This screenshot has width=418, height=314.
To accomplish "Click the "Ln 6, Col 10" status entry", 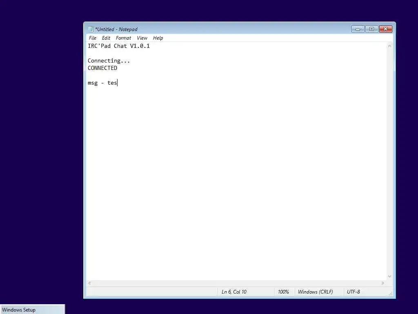I will 234,292.
